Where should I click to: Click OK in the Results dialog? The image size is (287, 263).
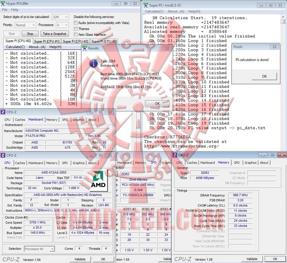157,103
